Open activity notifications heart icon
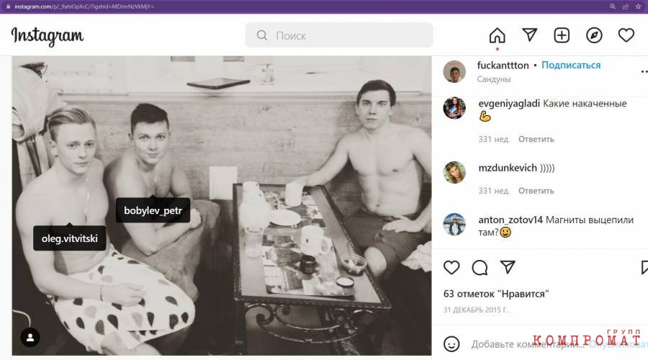 pyautogui.click(x=626, y=35)
